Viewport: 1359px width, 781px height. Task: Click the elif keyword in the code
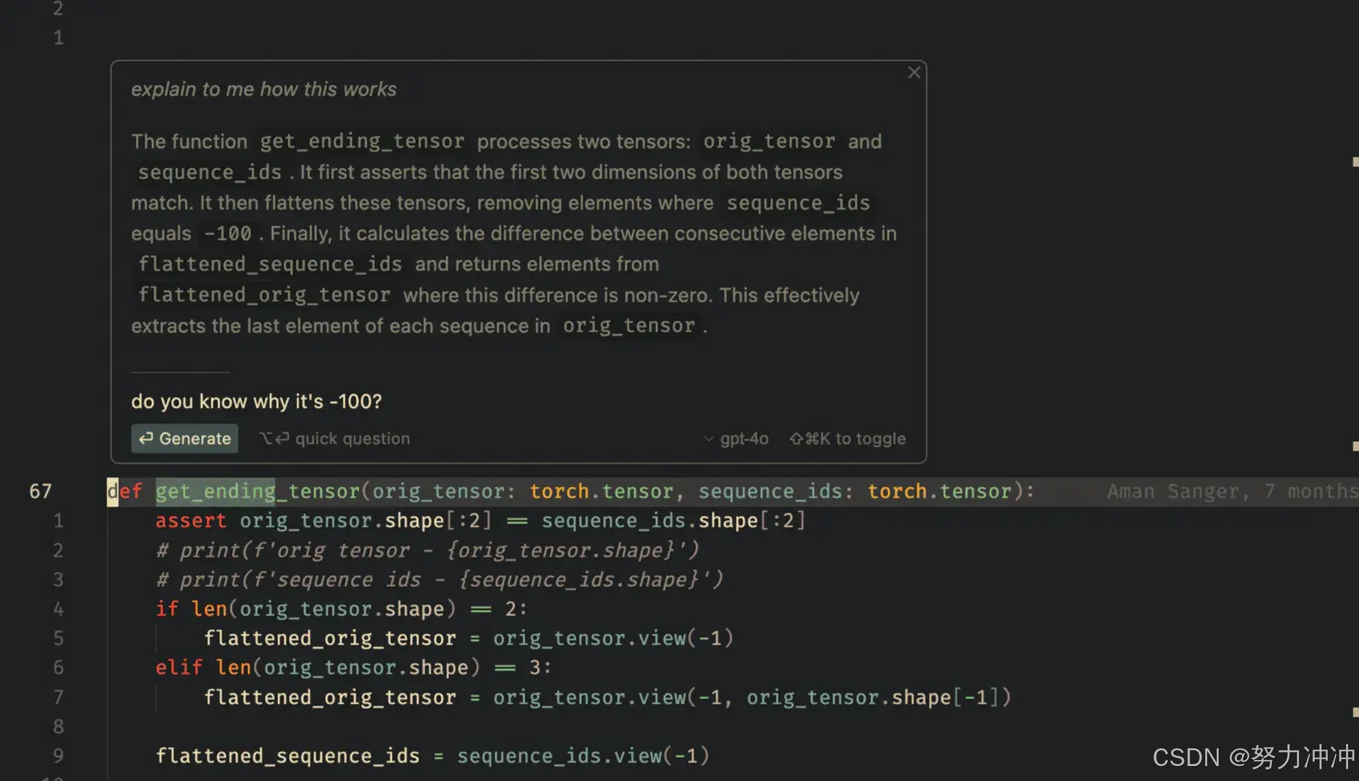click(x=179, y=667)
